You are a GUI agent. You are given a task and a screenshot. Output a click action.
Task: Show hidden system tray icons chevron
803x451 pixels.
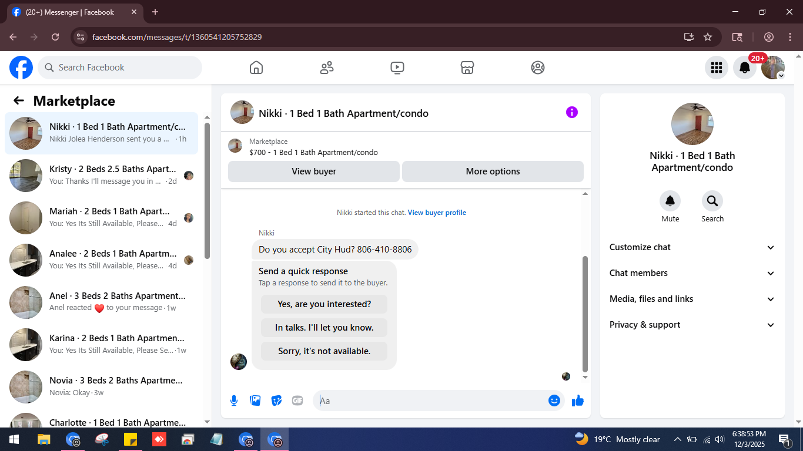(x=677, y=439)
